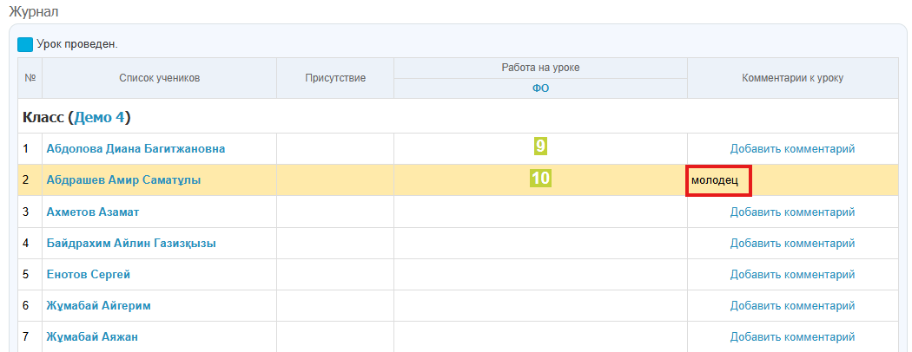This screenshot has width=912, height=352.
Task: Click the grade 10 badge for Абдрашев Амир
Action: [x=540, y=179]
